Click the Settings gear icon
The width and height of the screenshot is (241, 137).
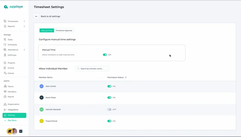pos(5,115)
